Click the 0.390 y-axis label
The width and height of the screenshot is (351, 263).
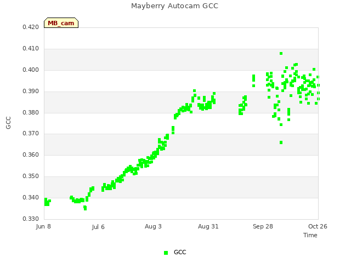31,91
